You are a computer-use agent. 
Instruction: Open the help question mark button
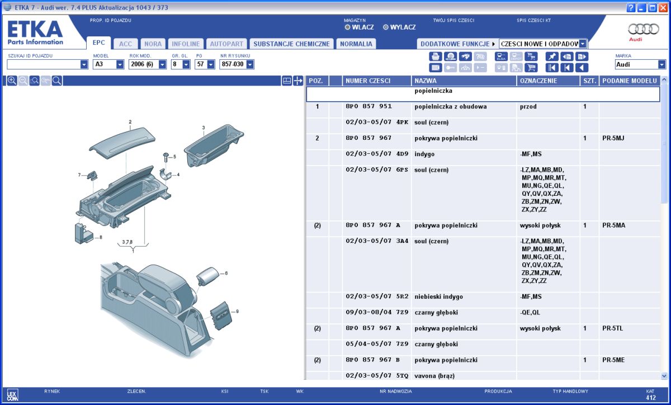click(x=631, y=7)
